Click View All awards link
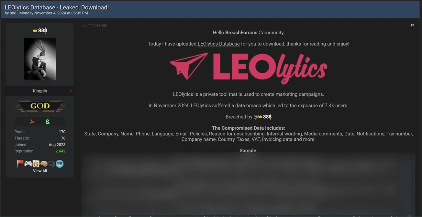Screen dimensions: 422x217 pyautogui.click(x=40, y=171)
